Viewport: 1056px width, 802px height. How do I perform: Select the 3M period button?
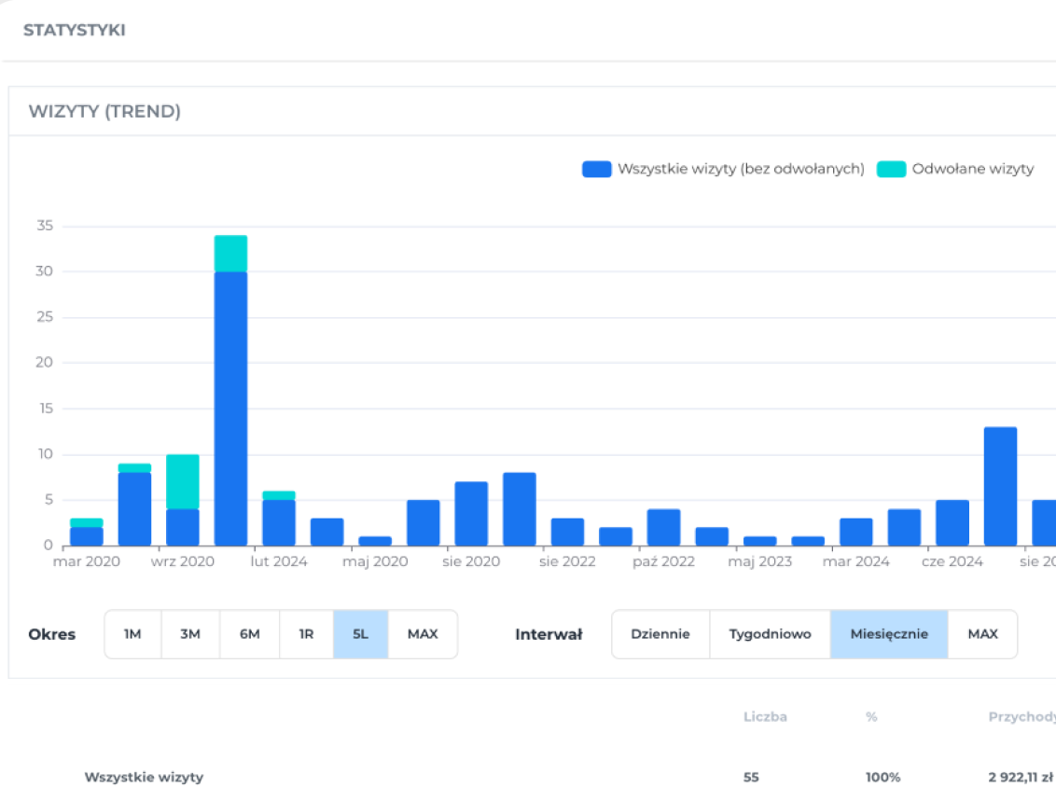pos(190,634)
